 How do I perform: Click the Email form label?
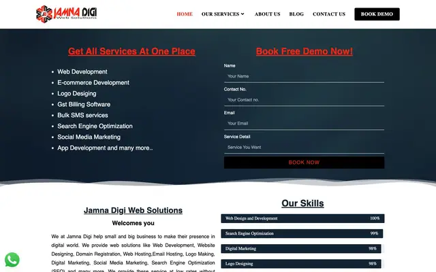point(230,113)
